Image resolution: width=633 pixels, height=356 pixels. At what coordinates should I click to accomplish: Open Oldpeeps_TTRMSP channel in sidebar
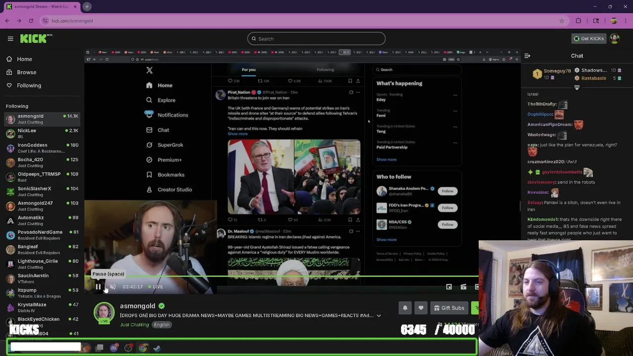click(42, 177)
